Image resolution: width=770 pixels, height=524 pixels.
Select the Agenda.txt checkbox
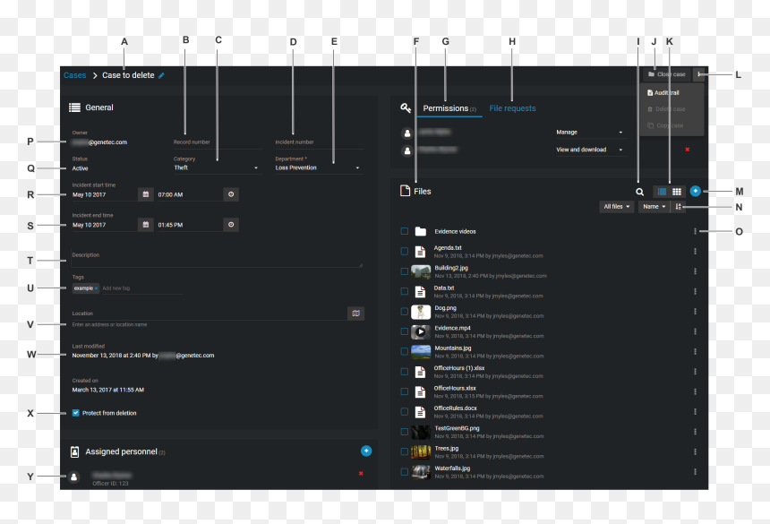(404, 252)
